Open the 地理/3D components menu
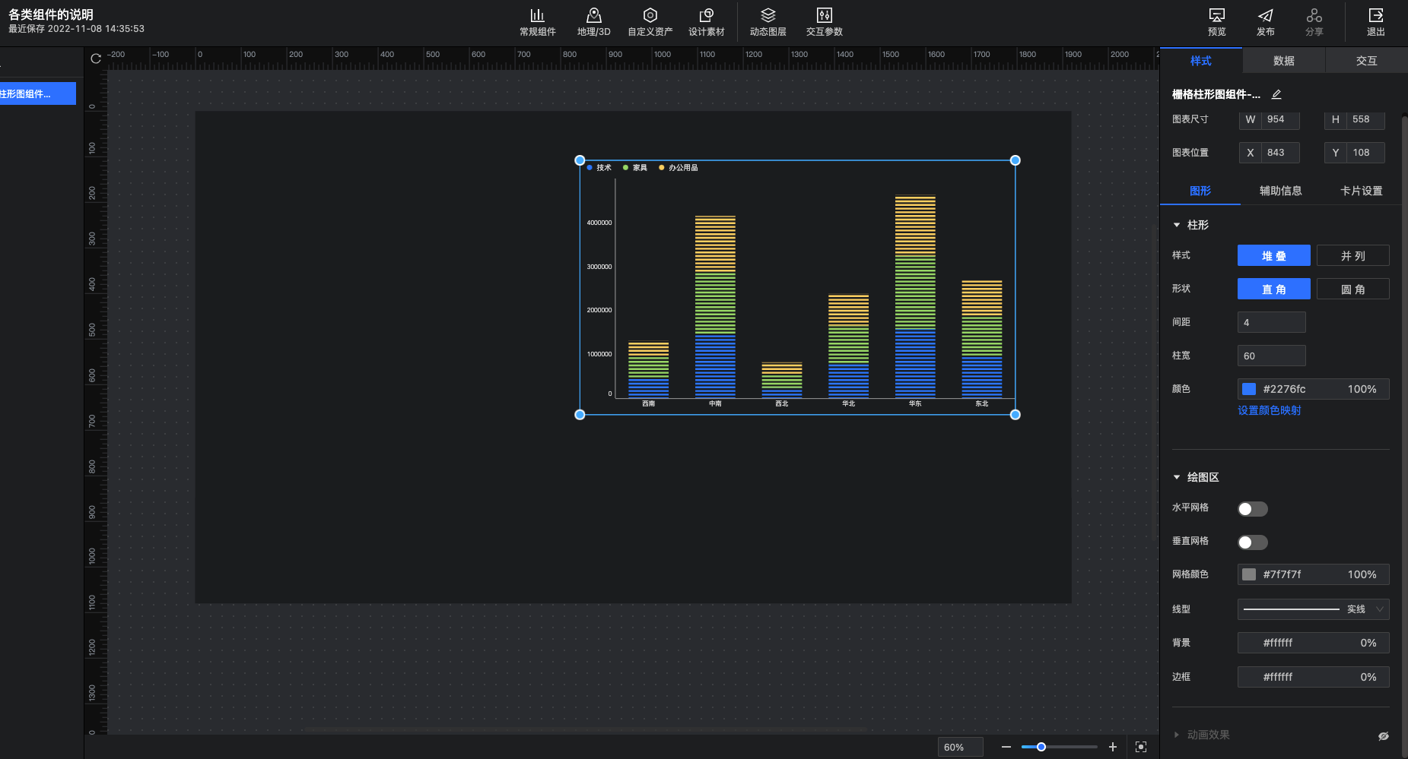The image size is (1408, 759). pyautogui.click(x=593, y=22)
